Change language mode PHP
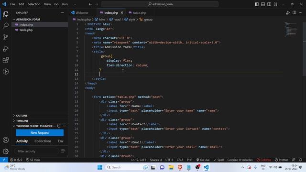306x172 pixels. (189, 160)
